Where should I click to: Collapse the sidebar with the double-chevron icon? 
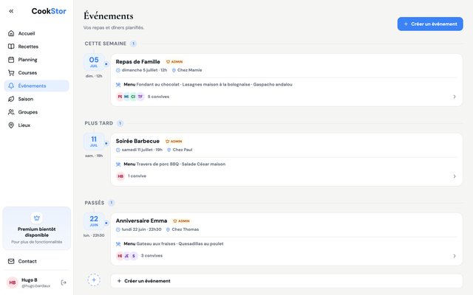pos(11,11)
